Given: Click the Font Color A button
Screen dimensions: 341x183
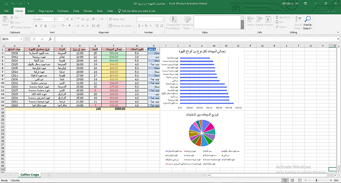Looking at the screenshot, I should click(70, 26).
